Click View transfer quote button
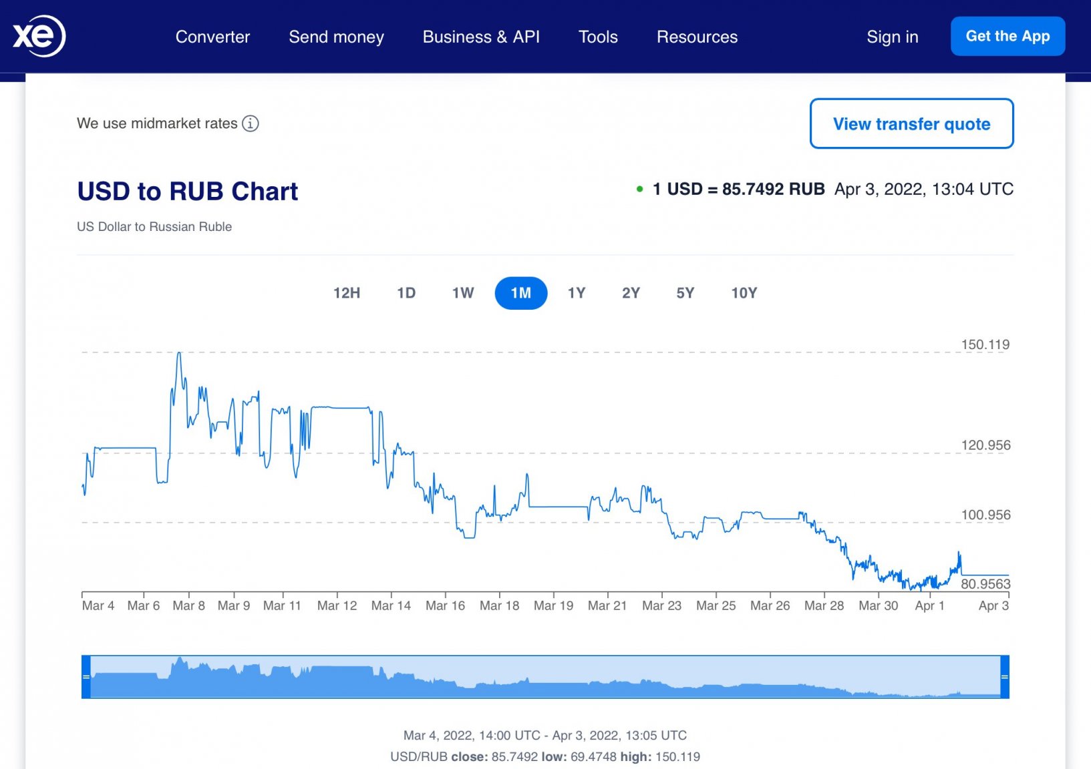Screen dimensions: 1091x769 point(911,123)
